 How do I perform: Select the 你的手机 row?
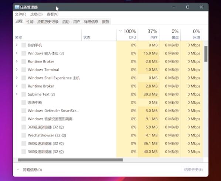[108, 45]
